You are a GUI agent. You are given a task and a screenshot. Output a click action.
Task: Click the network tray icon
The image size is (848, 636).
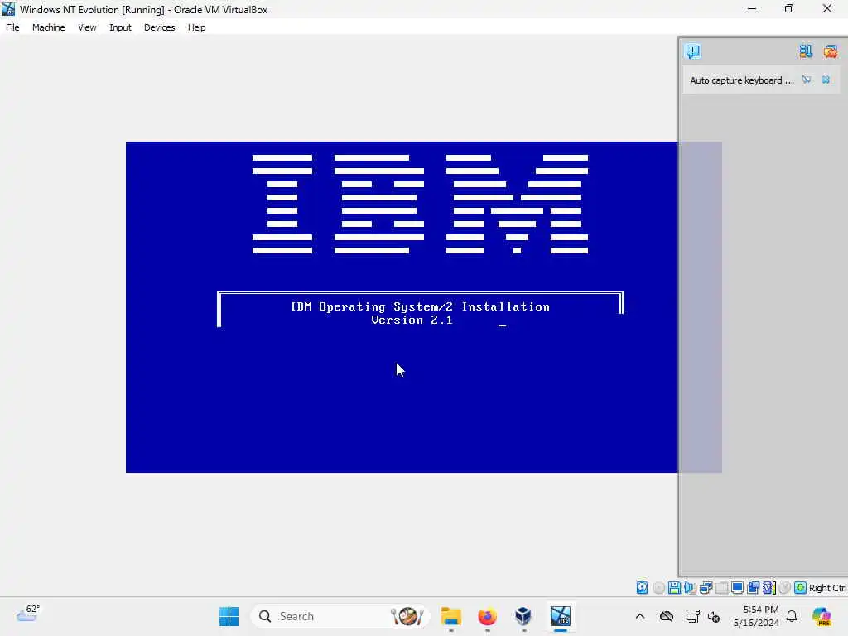click(692, 616)
